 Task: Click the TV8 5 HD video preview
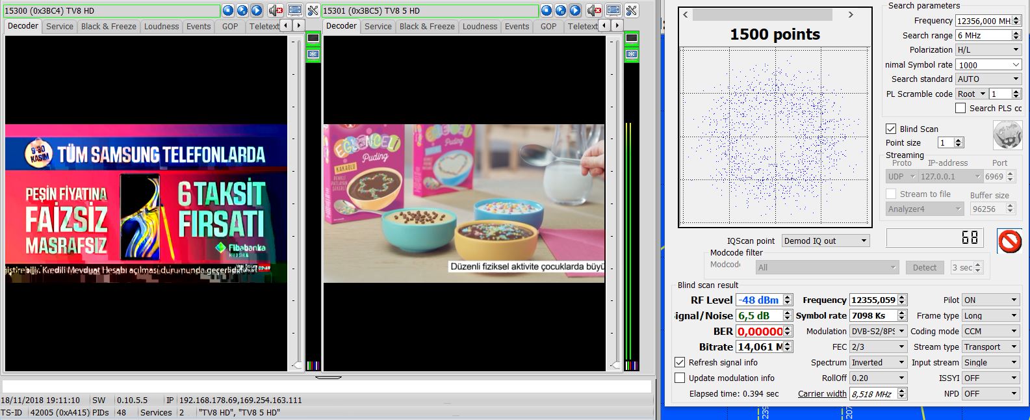[464, 203]
